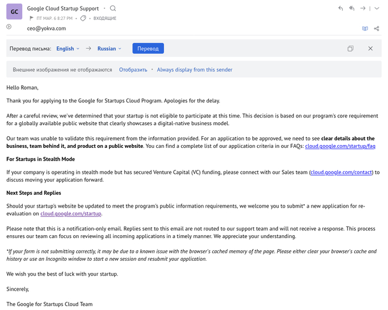Click the Next Steps and Replies heading
The width and height of the screenshot is (388, 310).
point(34,193)
